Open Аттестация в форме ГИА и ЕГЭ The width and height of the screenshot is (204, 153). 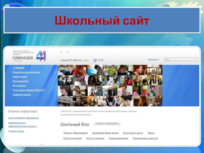point(29,90)
